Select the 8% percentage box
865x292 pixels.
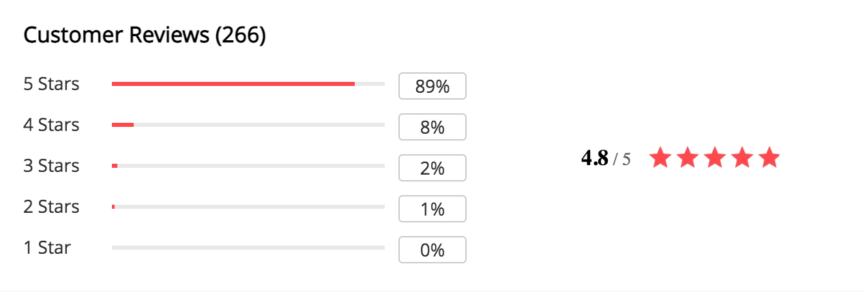(x=432, y=127)
